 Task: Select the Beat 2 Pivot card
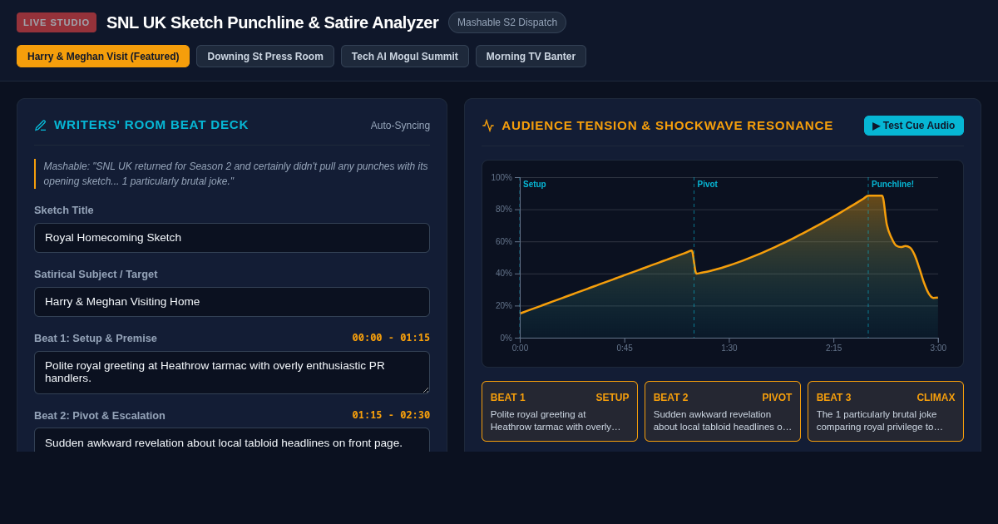[723, 412]
